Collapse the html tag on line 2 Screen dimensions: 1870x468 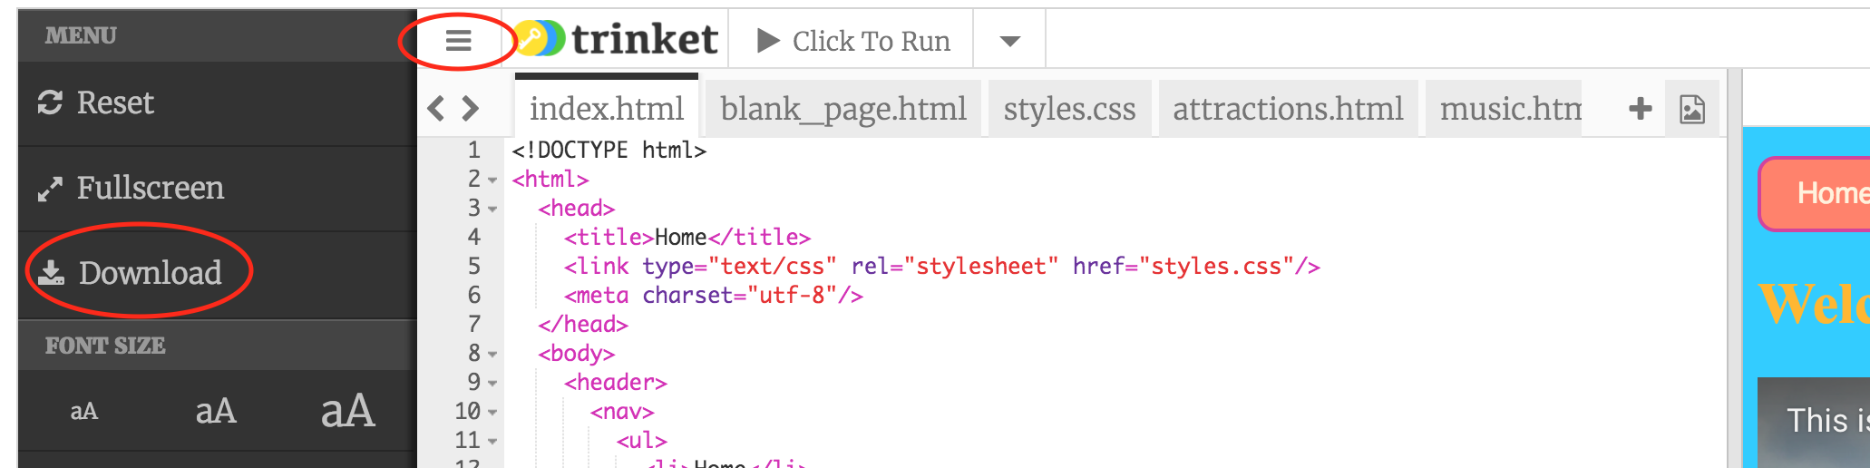pos(492,180)
